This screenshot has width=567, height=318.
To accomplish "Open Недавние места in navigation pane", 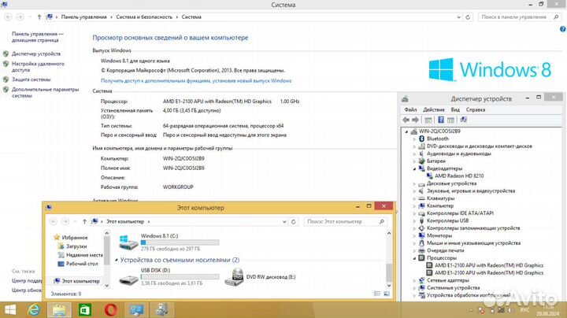I will pyautogui.click(x=84, y=255).
